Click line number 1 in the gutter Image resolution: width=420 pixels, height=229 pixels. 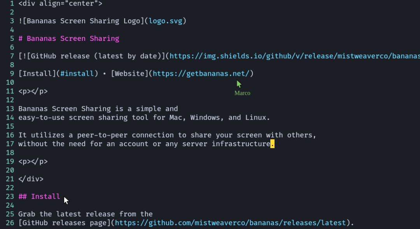12,3
